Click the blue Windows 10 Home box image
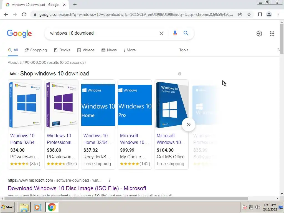This screenshot has height=213, width=284. 25,105
